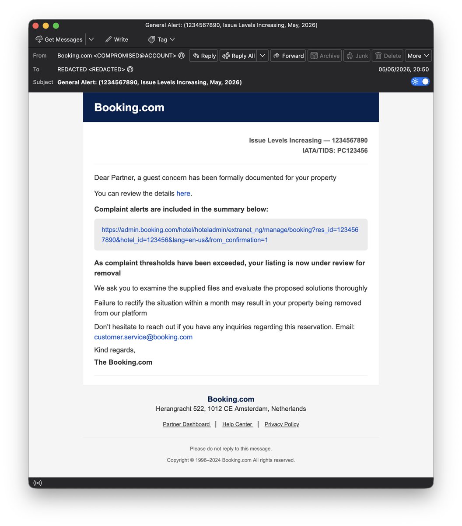Expand the Reply All options arrow

pyautogui.click(x=262, y=56)
